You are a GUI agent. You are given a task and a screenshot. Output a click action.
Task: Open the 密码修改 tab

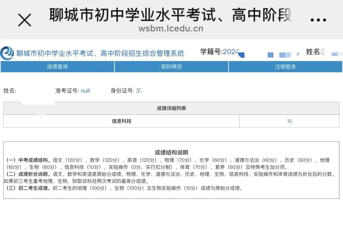[171, 66]
